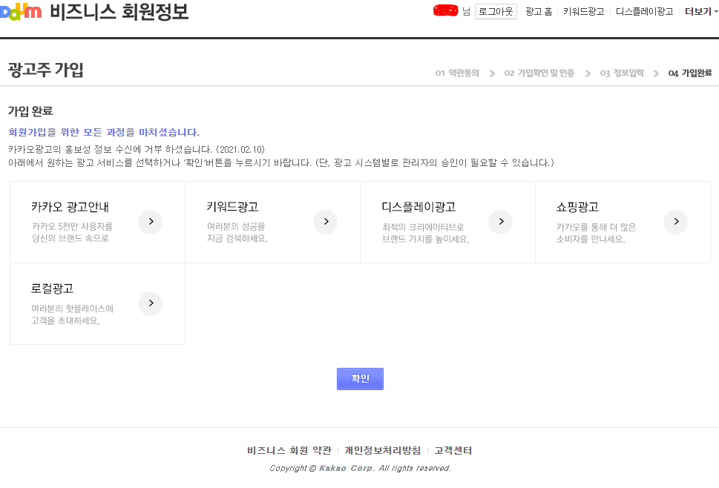Click 키워드광고 description '여러분의 성공을'
The height and width of the screenshot is (488, 719).
[236, 226]
